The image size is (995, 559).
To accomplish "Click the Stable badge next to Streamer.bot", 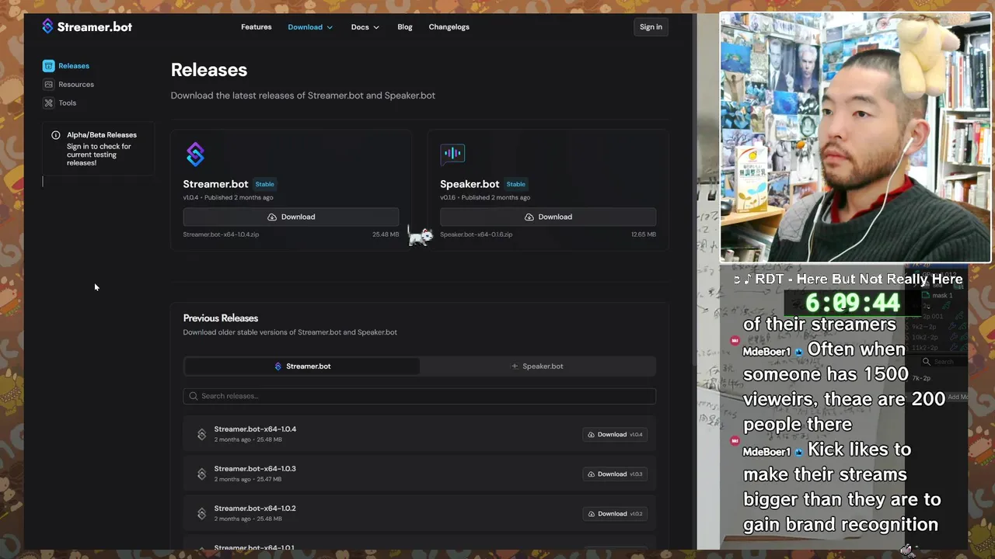I will 265,184.
